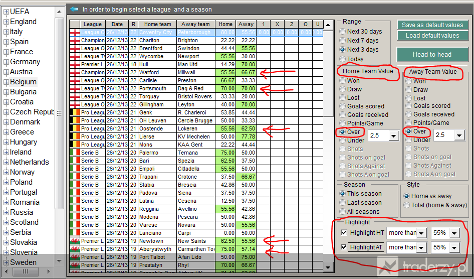
Task: Sort by the League column header
Action: click(x=93, y=24)
